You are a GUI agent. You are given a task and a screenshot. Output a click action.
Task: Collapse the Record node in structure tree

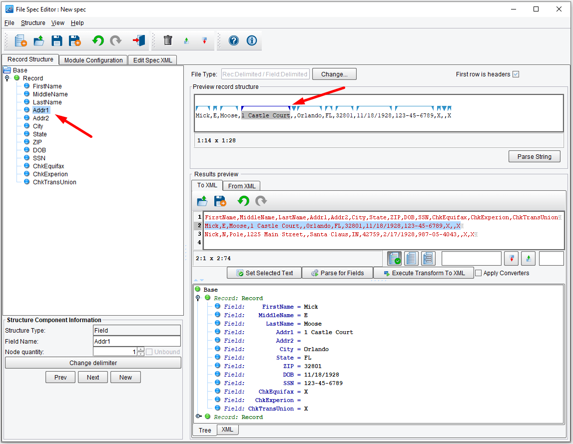[7, 78]
